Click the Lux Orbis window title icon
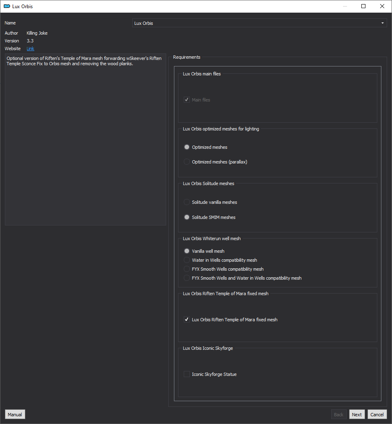The image size is (392, 424). (7, 6)
